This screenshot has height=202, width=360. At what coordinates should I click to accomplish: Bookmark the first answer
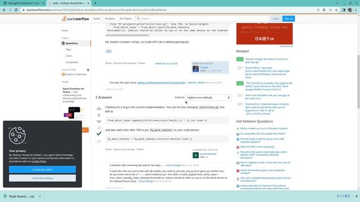[99, 127]
